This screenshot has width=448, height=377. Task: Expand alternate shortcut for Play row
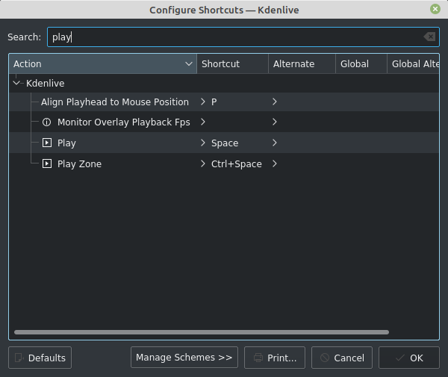coord(275,143)
